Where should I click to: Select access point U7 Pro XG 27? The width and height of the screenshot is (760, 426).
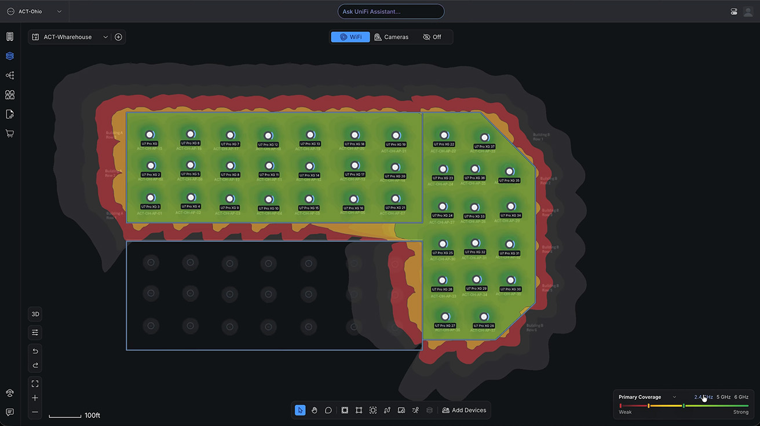click(x=445, y=317)
